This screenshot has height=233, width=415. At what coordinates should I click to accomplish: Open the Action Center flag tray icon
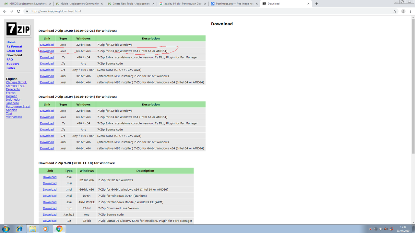[371, 229]
